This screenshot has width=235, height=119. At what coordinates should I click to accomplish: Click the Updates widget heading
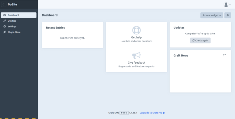pyautogui.click(x=179, y=28)
